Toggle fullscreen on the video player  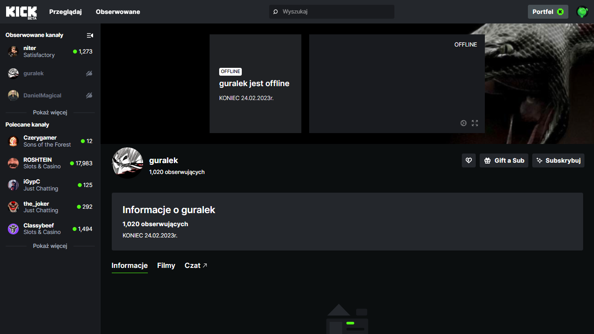[x=475, y=123]
